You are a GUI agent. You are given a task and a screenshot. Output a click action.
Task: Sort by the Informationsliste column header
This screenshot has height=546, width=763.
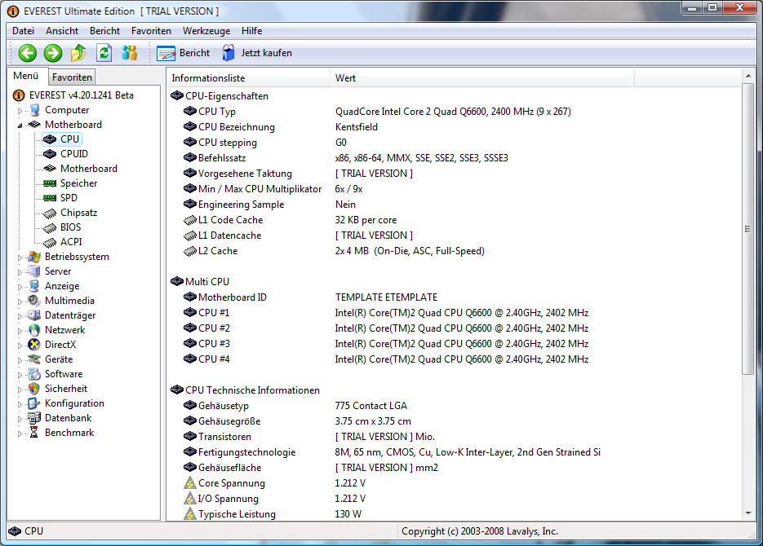(248, 77)
